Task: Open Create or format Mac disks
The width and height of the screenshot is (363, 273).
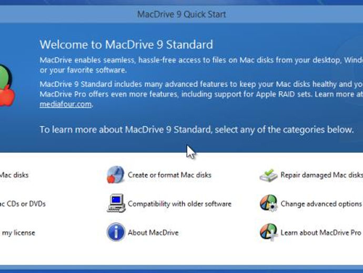Action: pos(169,175)
